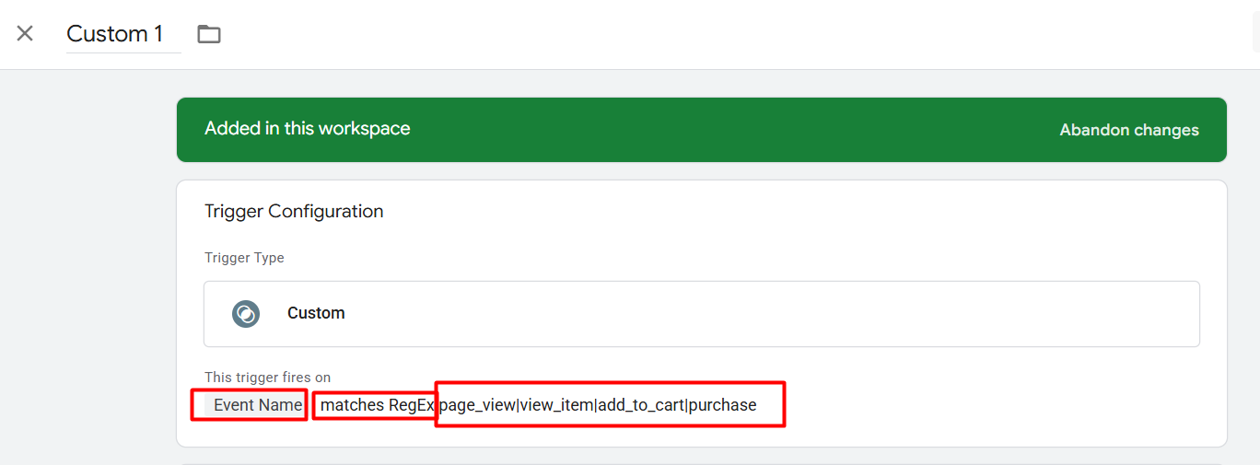Click view_item in the regex value
This screenshot has height=465, width=1260.
556,405
